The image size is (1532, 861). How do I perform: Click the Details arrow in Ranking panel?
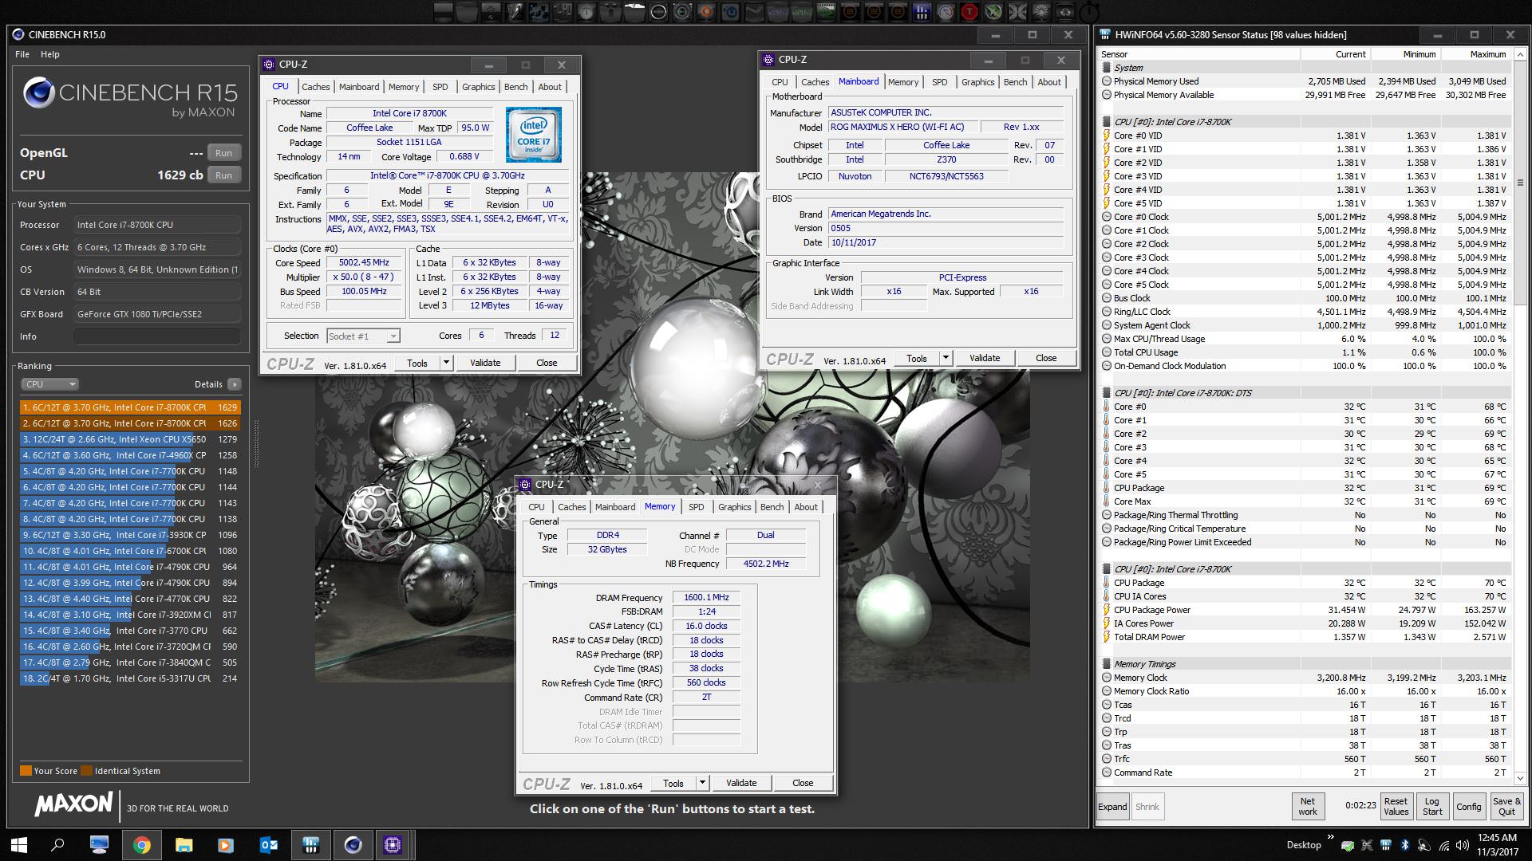(234, 384)
